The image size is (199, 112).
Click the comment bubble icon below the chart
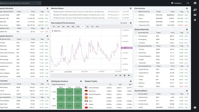coord(120,75)
